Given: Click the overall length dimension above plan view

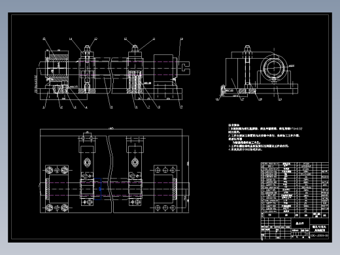Looking at the screenshot, I should pos(111,129).
